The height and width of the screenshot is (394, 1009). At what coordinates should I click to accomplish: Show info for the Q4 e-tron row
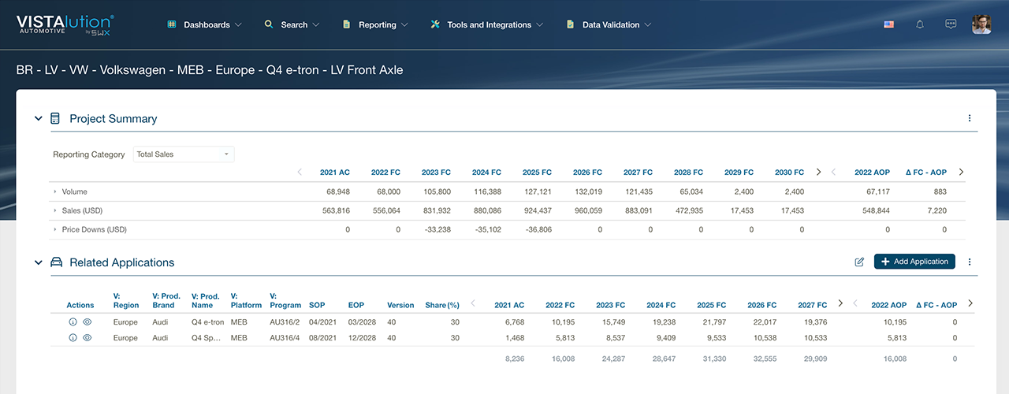point(73,322)
